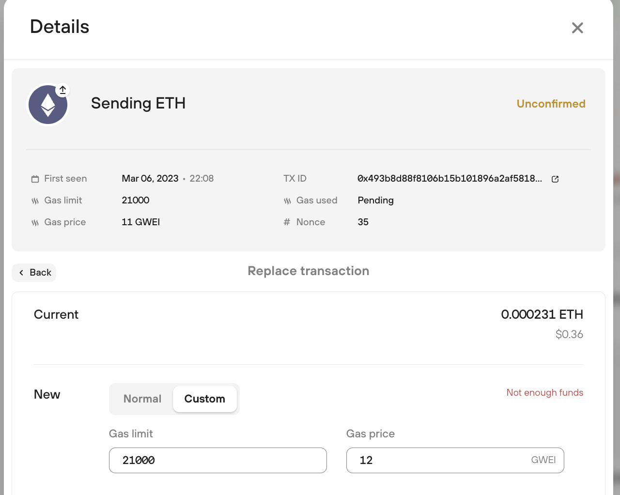
Task: Click the hash icon next to Nonce
Action: (x=286, y=222)
